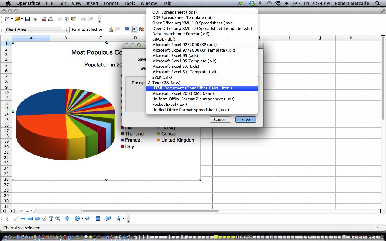Click the Italy red legend swatch

point(122,146)
